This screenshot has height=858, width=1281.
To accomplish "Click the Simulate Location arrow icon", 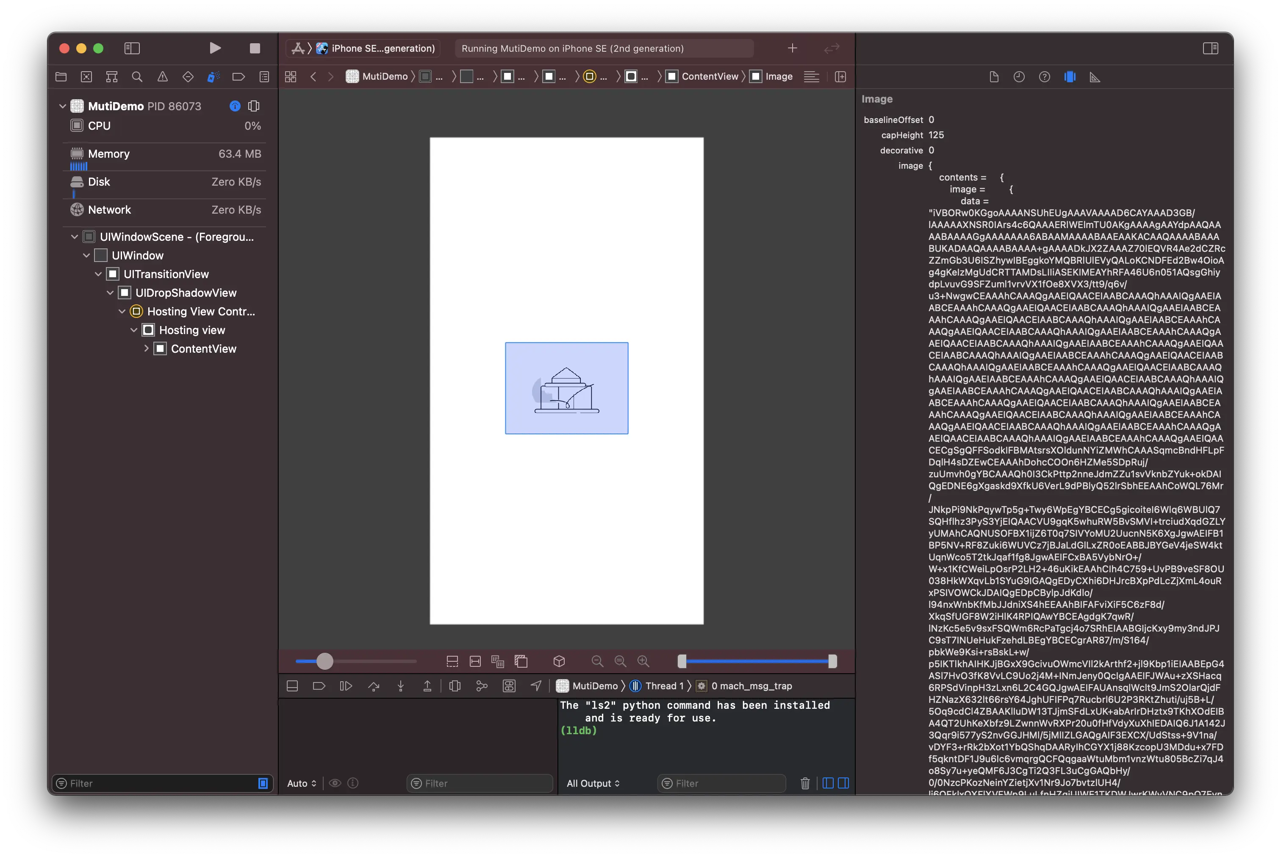I will tap(536, 685).
